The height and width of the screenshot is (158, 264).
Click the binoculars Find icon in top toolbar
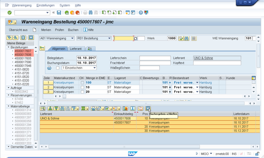pos(90,13)
